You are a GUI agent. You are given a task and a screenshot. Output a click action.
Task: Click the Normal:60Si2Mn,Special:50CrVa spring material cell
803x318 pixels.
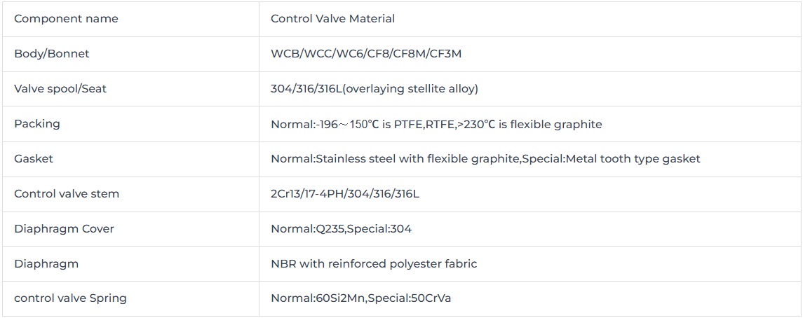(530, 298)
